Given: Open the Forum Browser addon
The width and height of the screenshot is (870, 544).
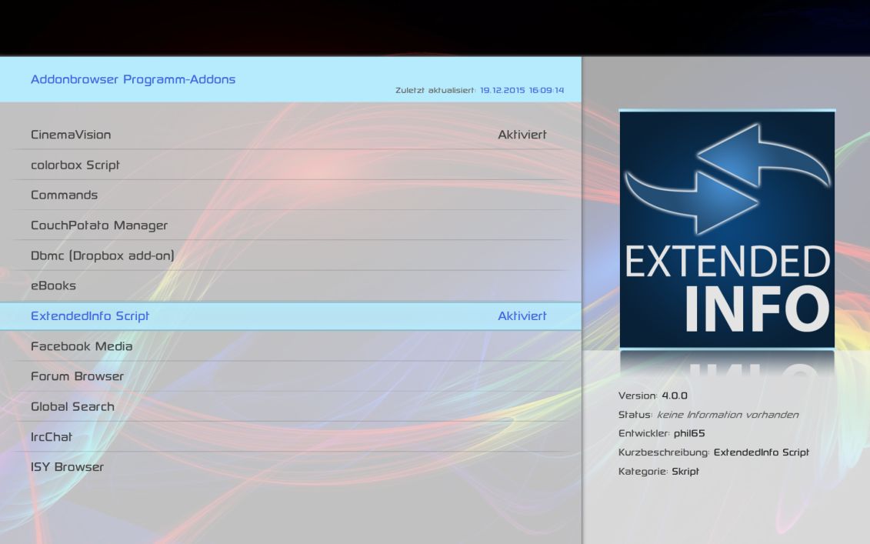Looking at the screenshot, I should [x=290, y=376].
